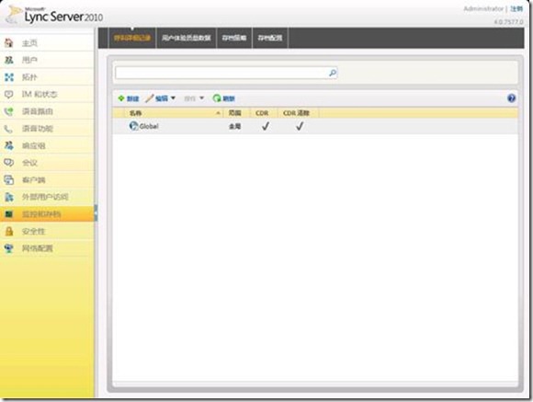Click the Lync Server 2010 logo
This screenshot has width=533, height=402.
pyautogui.click(x=54, y=15)
